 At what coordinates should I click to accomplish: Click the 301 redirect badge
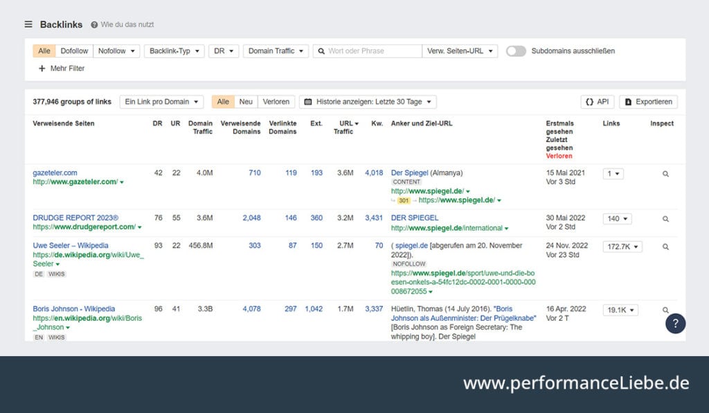point(404,200)
